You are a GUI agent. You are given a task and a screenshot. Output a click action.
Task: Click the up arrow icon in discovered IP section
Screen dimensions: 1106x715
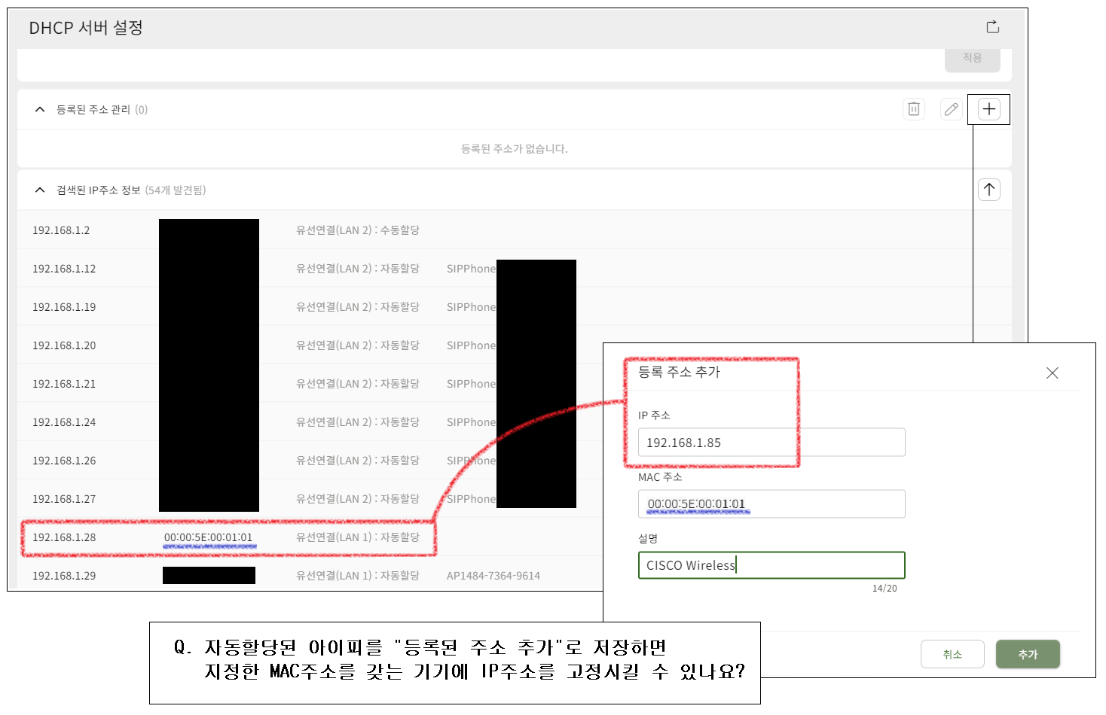pos(989,190)
